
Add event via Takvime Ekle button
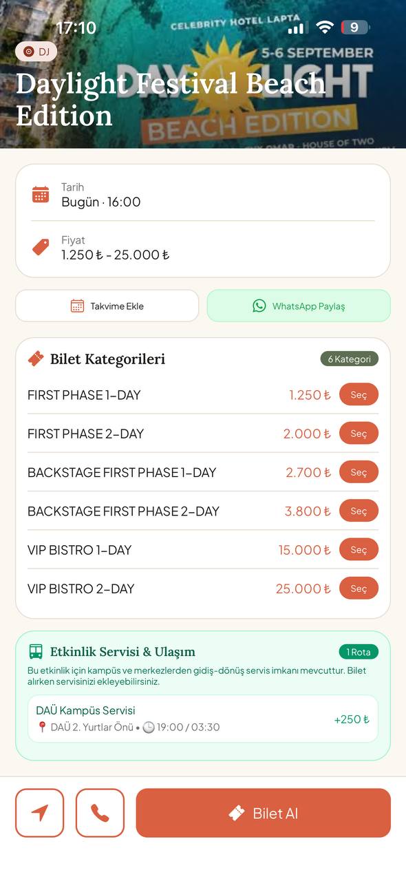point(107,306)
